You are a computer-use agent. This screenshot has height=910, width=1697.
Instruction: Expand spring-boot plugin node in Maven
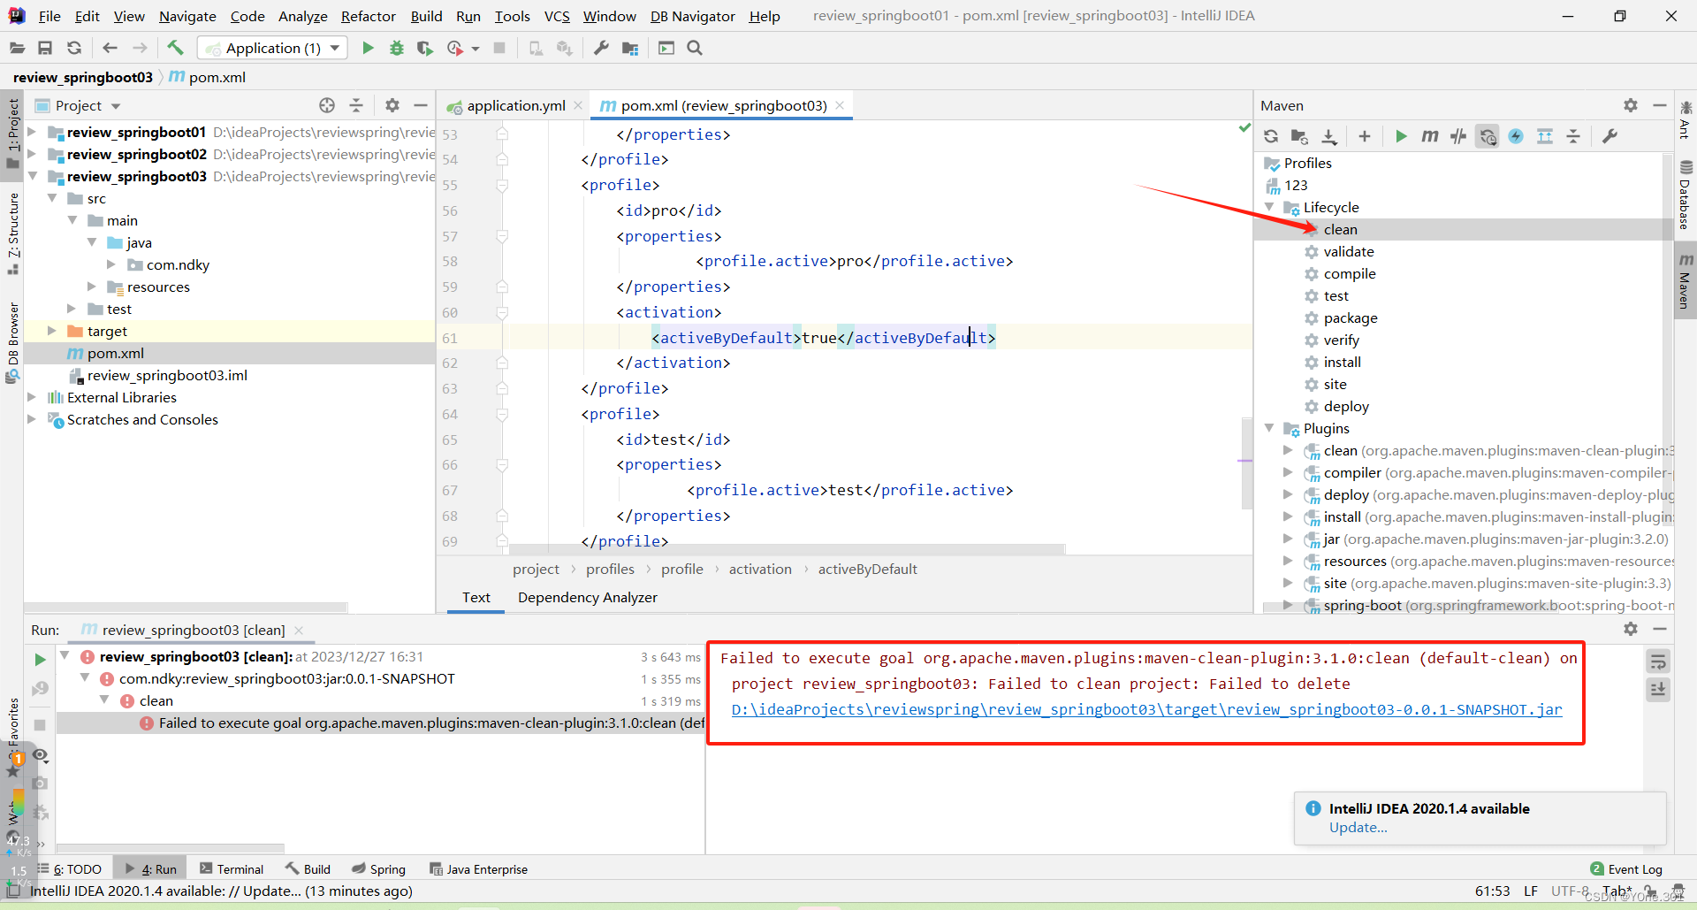click(x=1288, y=605)
